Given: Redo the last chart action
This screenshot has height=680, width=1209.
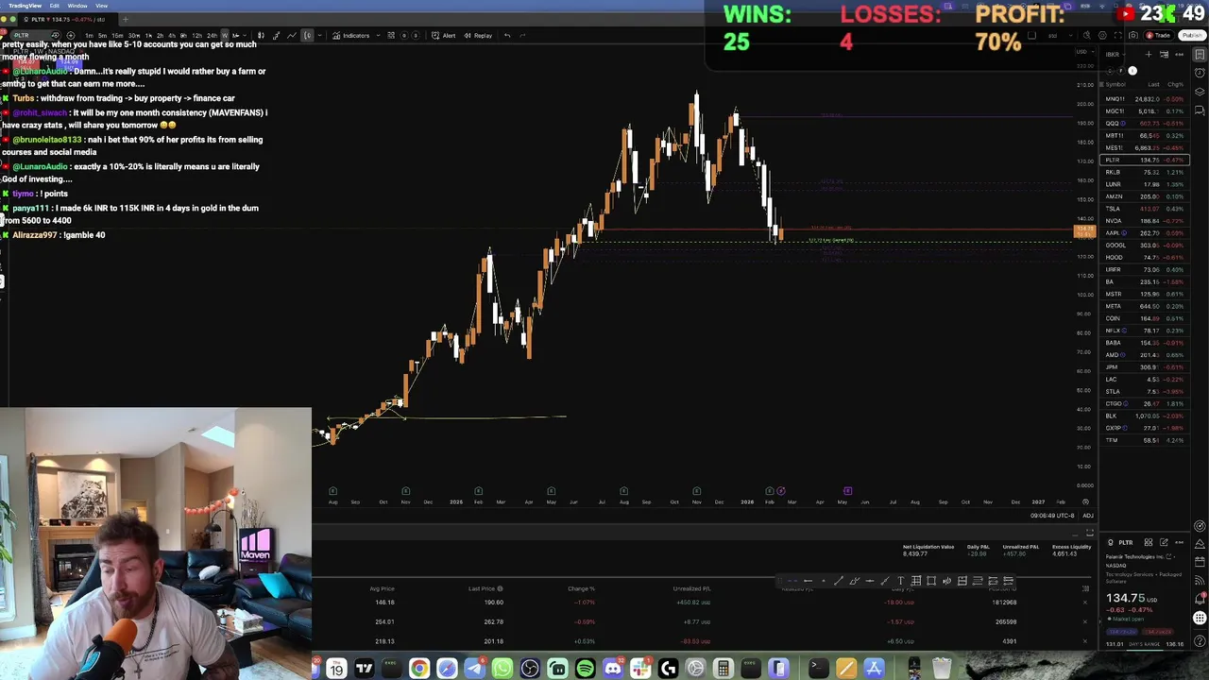Looking at the screenshot, I should 522,36.
